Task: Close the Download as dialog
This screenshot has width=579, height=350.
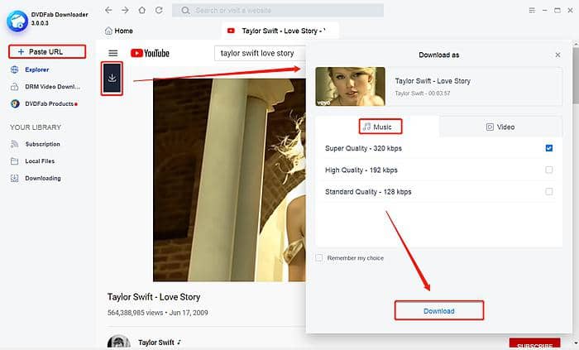Action: (x=557, y=55)
